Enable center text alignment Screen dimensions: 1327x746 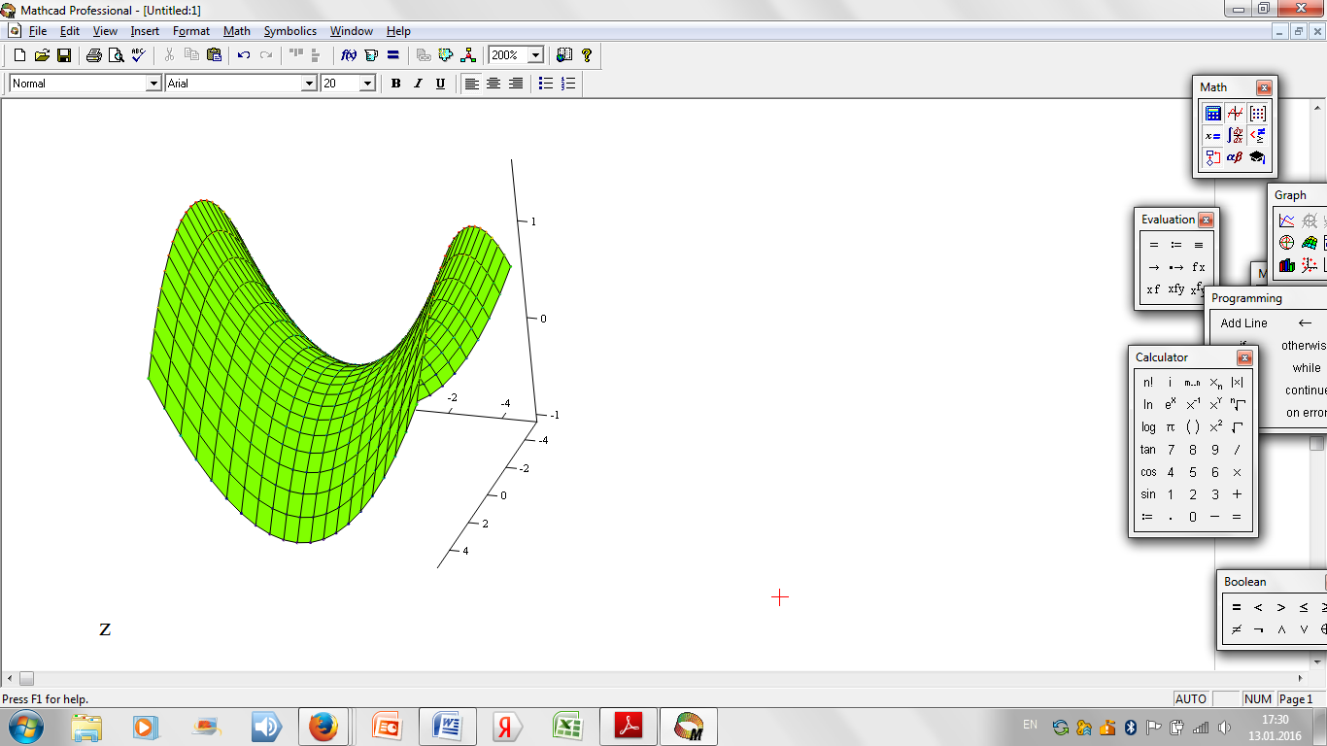493,84
